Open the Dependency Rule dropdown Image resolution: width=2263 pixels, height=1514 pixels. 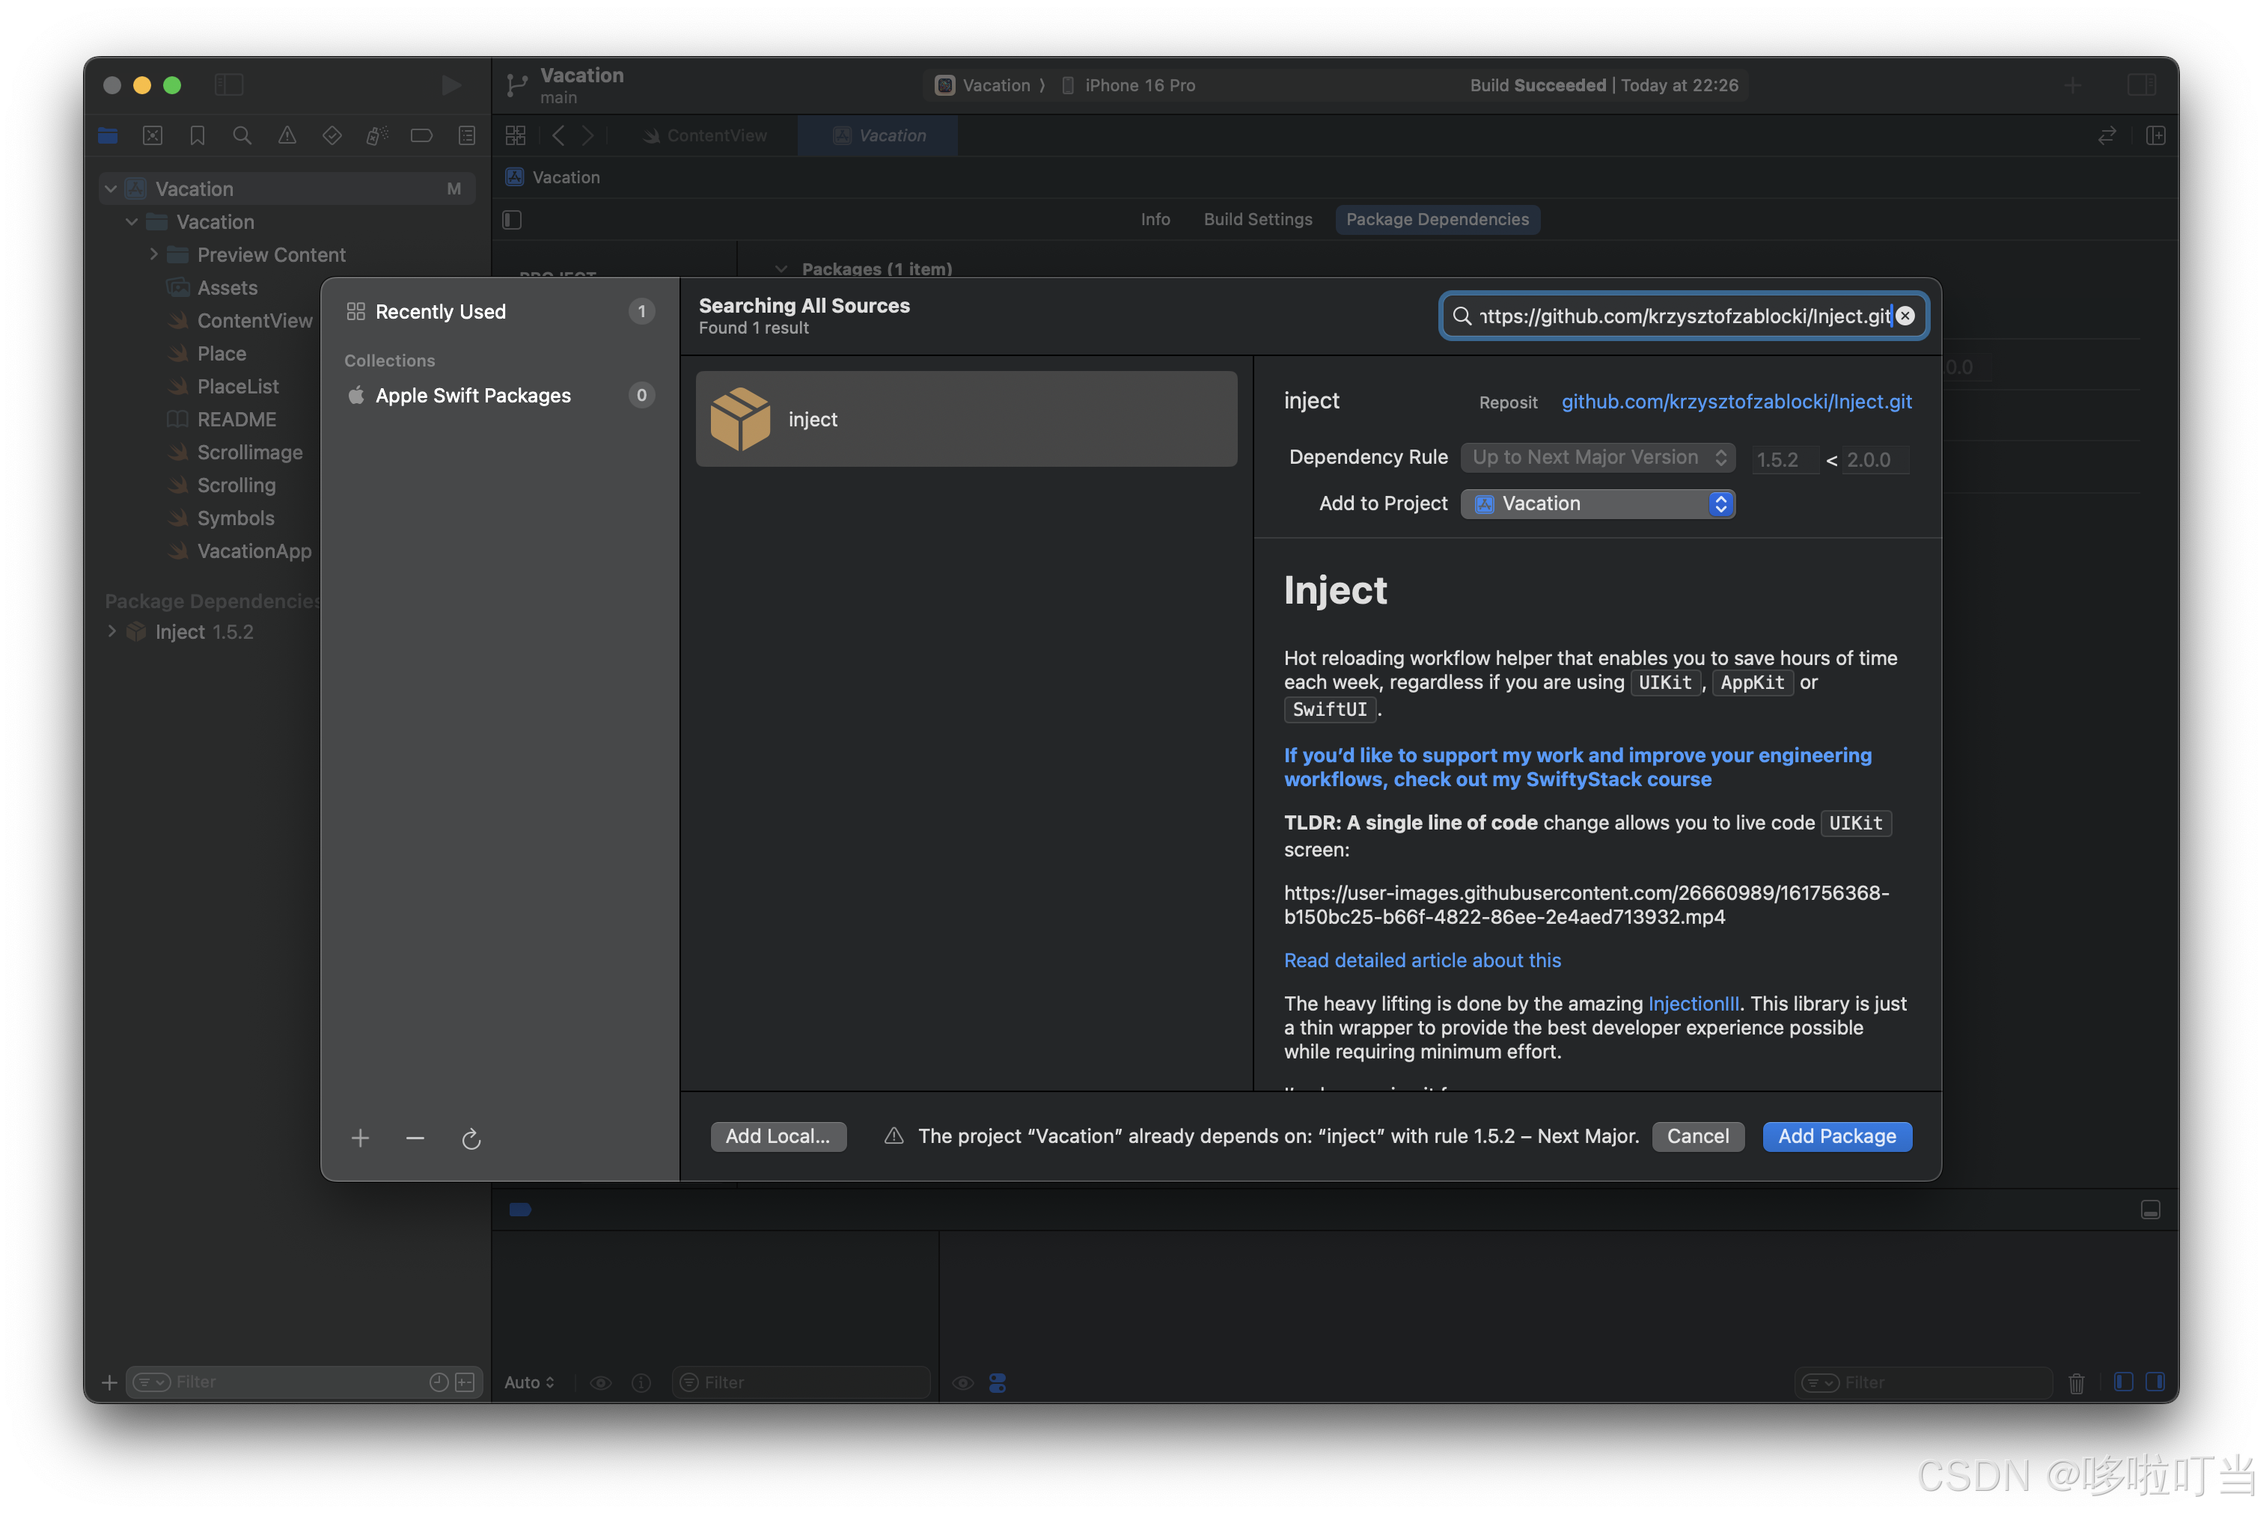(1598, 458)
